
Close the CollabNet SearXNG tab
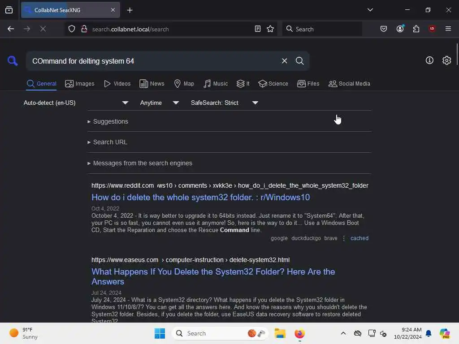[113, 10]
